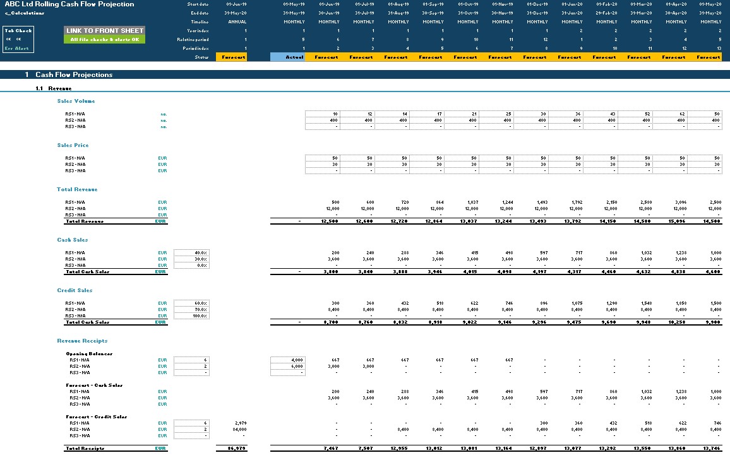Select the annual credit receipts value 2,979
730x465 pixels.
241,423
